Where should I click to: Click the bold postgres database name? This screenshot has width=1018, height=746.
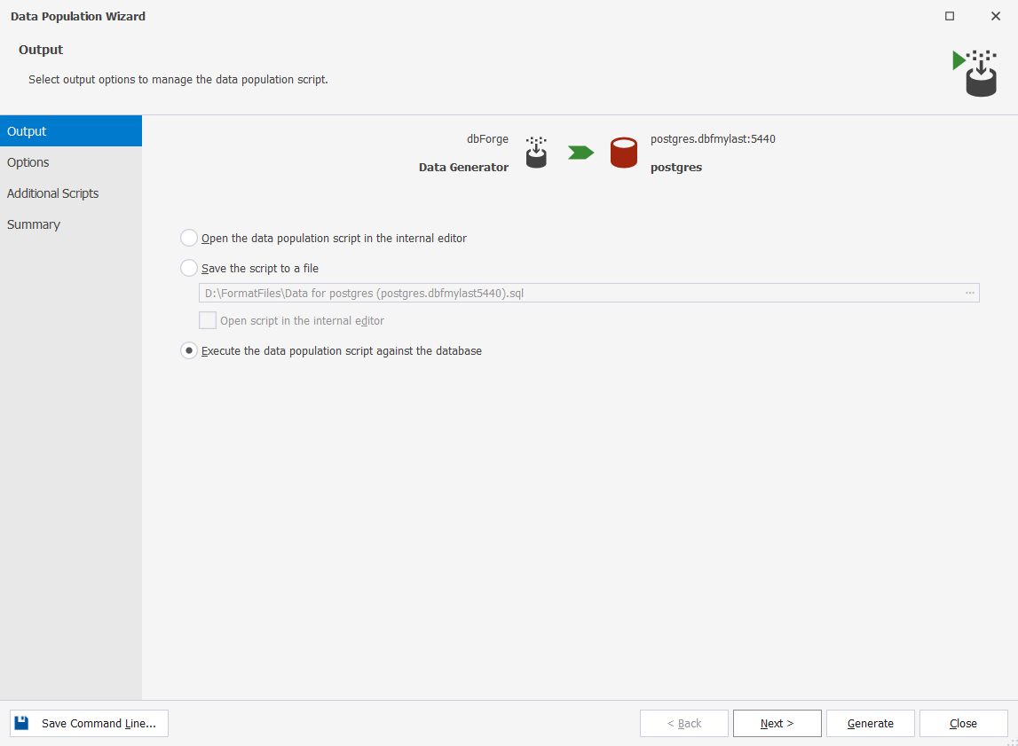pyautogui.click(x=675, y=168)
